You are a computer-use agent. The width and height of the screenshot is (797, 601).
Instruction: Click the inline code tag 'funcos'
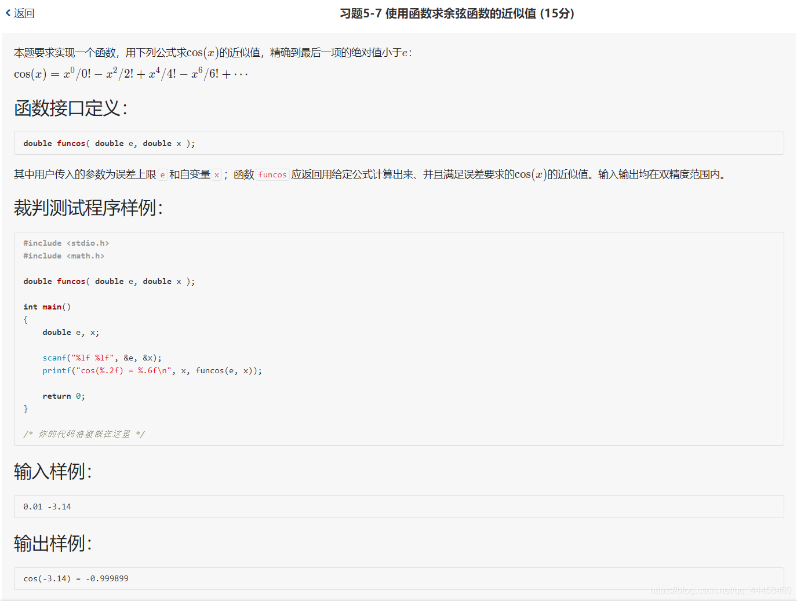coord(272,174)
